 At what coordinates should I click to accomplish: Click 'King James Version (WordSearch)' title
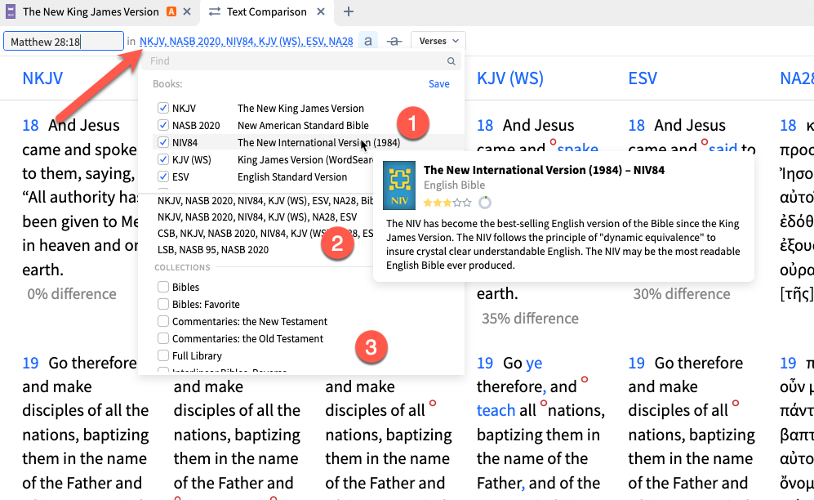click(305, 159)
